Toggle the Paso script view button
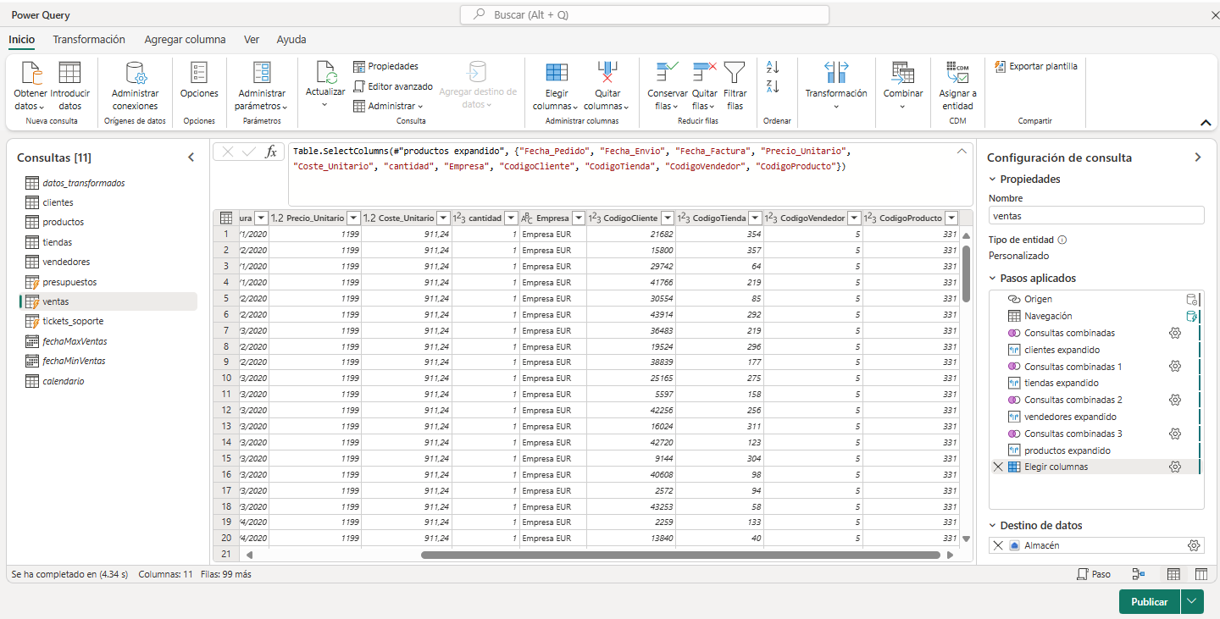 [x=1092, y=574]
